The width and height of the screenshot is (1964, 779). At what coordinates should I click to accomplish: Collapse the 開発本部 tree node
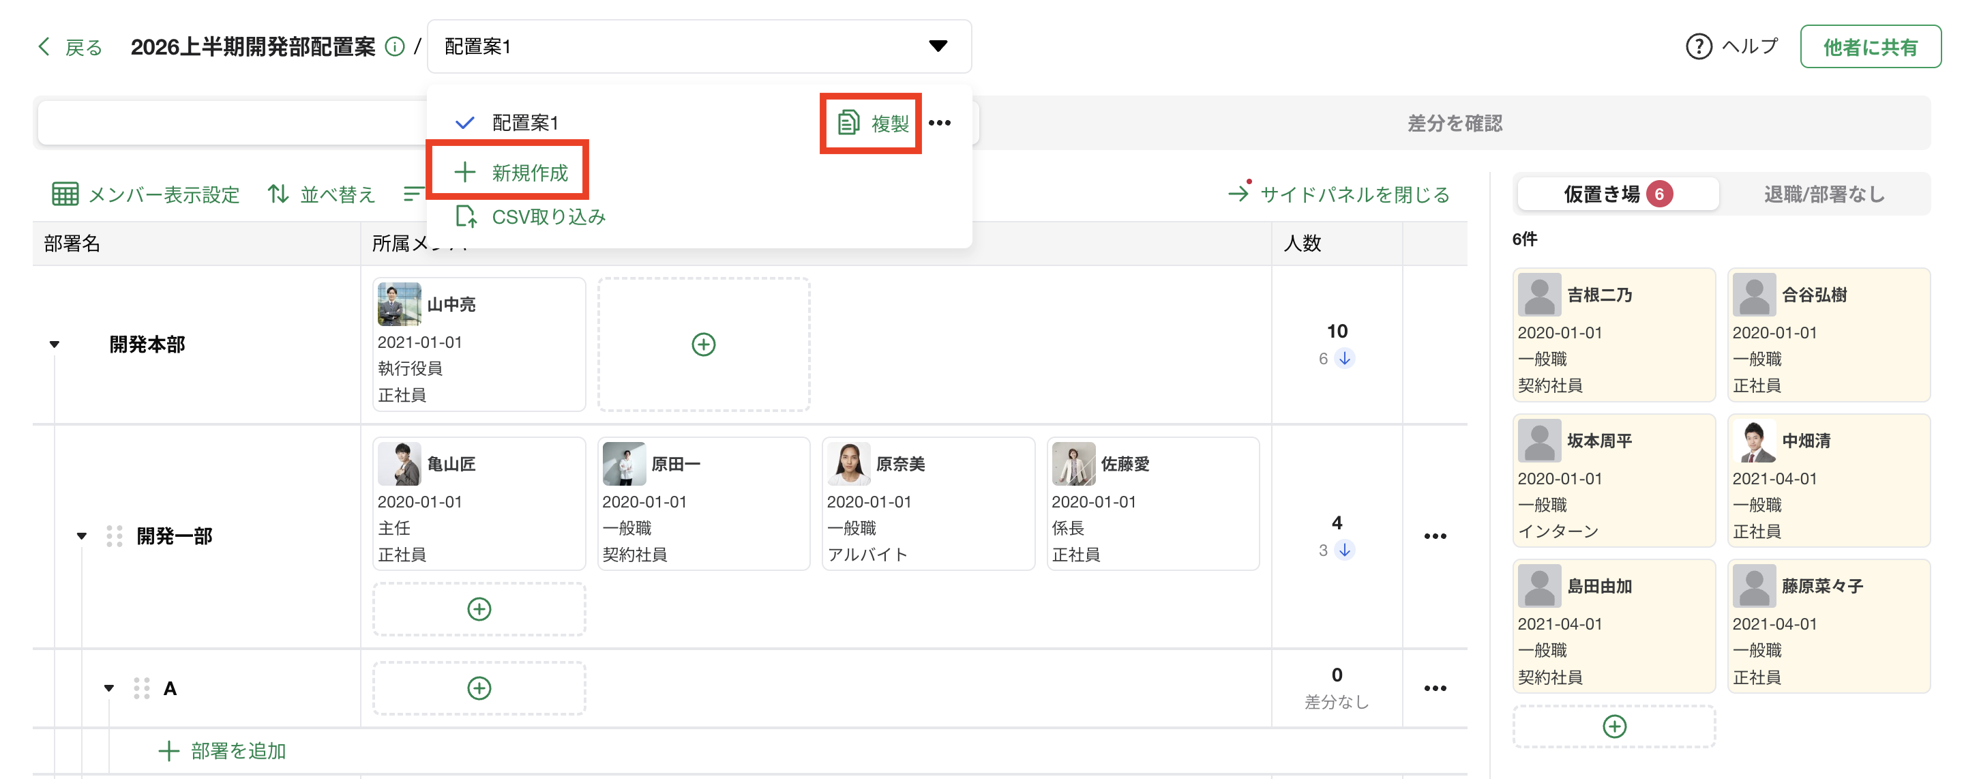pos(54,344)
